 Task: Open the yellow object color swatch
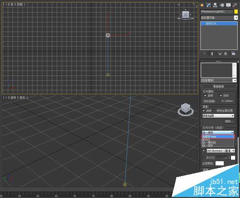point(236,11)
